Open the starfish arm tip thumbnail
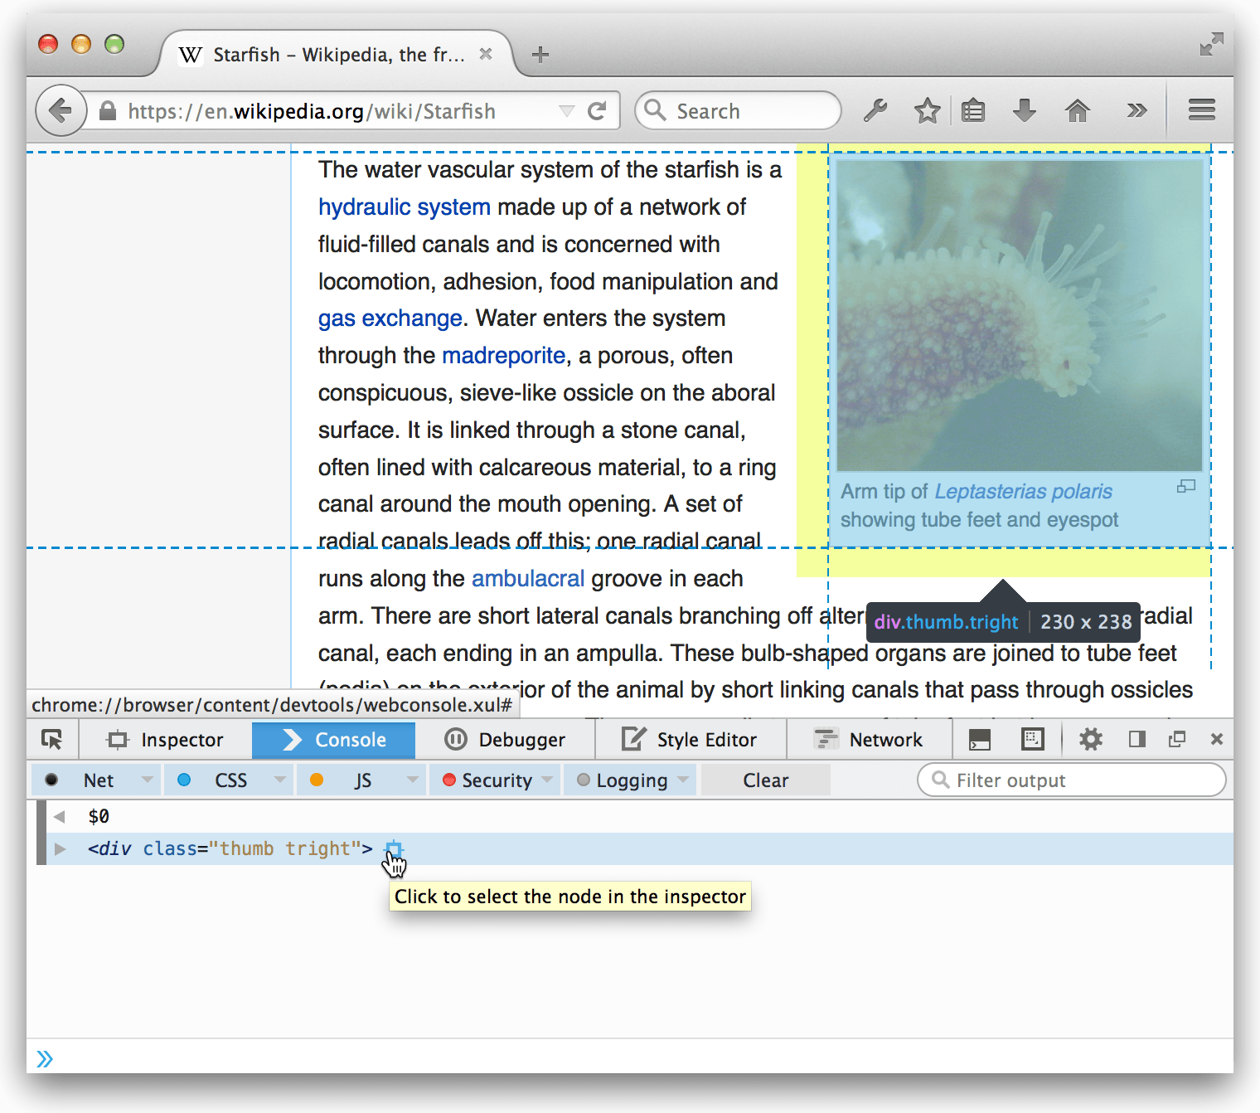Image resolution: width=1260 pixels, height=1113 pixels. [1020, 315]
